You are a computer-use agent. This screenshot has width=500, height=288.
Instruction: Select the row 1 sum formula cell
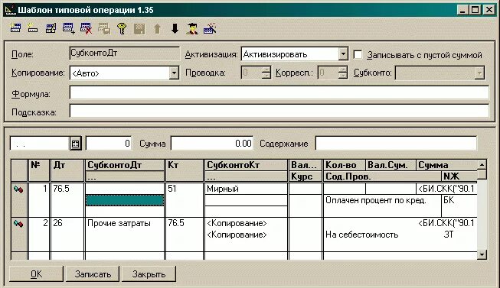click(446, 189)
